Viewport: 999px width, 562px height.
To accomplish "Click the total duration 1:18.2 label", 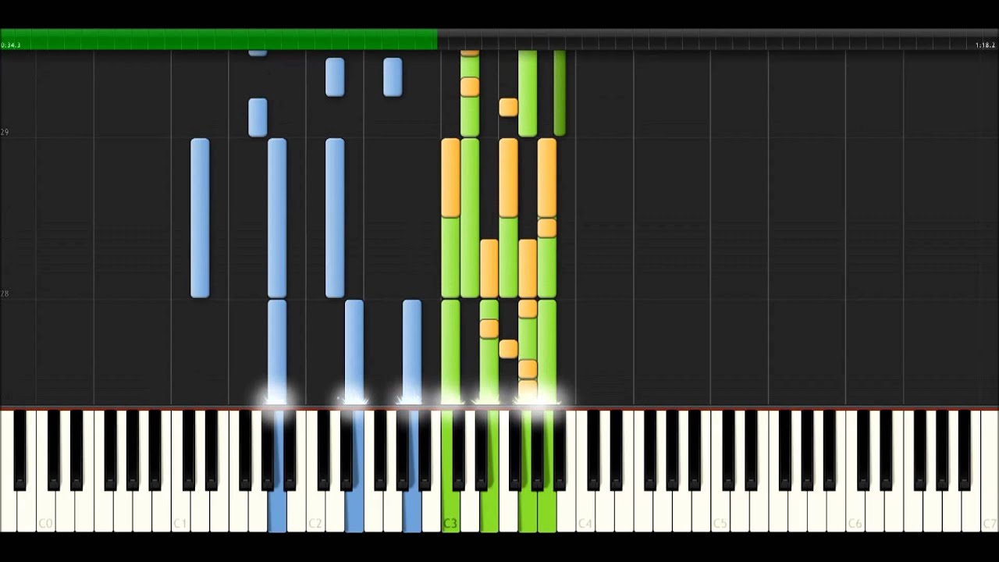I will pos(984,45).
